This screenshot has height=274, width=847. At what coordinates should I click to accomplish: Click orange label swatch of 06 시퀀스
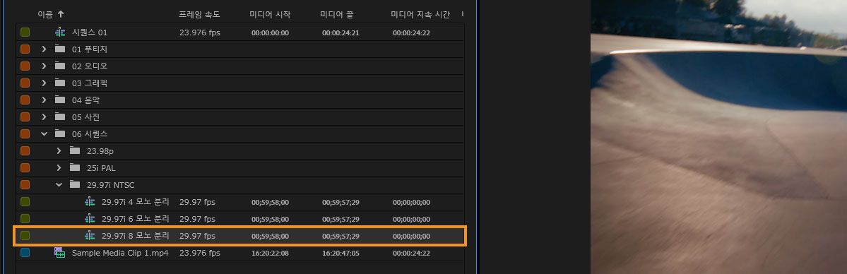[x=25, y=134]
